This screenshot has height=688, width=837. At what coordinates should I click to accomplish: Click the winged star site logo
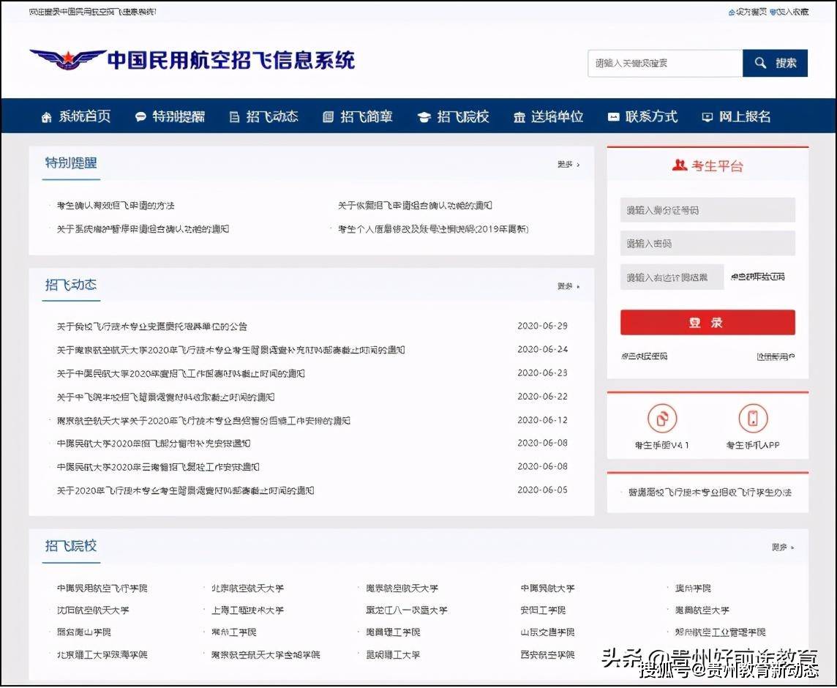coord(67,60)
